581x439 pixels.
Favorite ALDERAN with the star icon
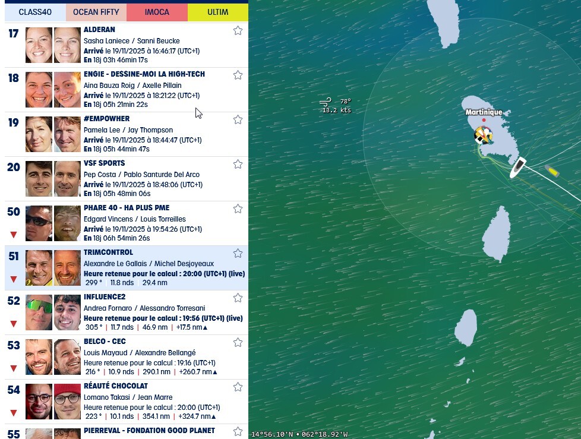click(x=238, y=31)
